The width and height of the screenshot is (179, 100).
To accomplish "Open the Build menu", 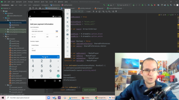I will coord(43,2).
